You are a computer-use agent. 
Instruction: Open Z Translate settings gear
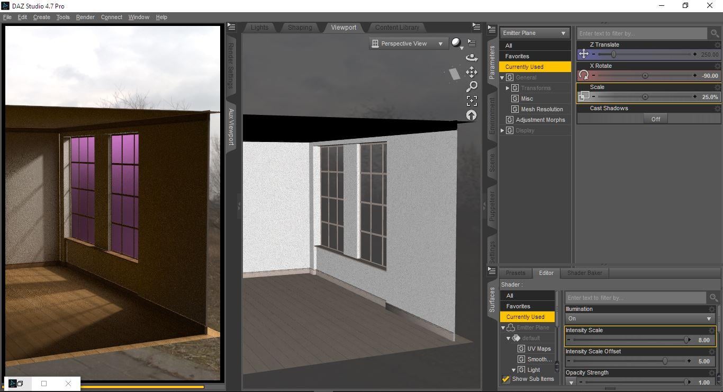[x=717, y=45]
